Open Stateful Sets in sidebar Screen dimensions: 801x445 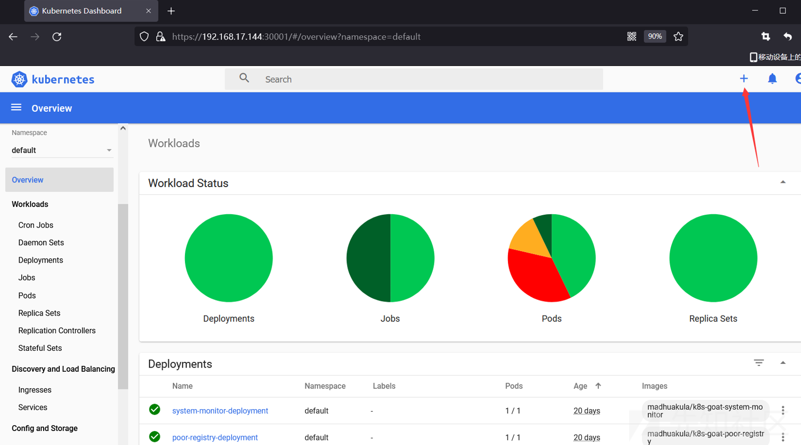point(40,348)
